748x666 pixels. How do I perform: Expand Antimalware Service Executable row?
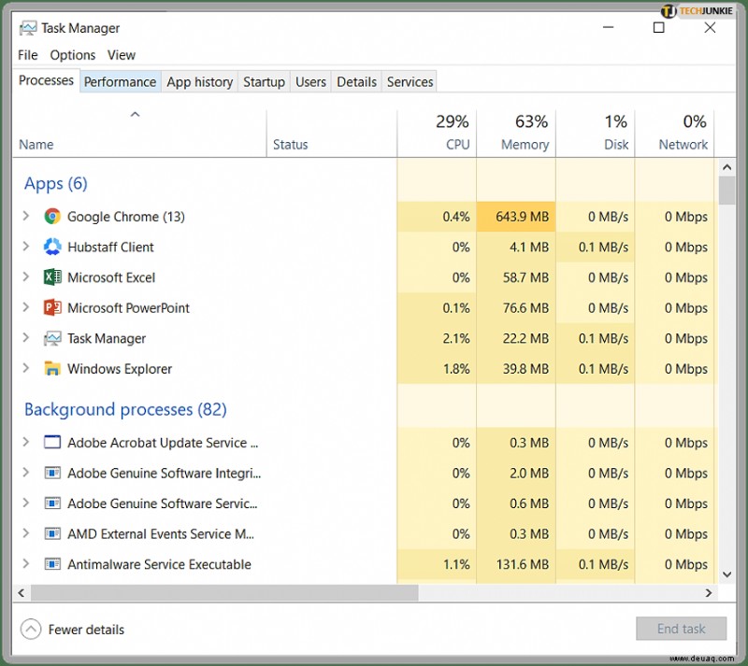(26, 564)
